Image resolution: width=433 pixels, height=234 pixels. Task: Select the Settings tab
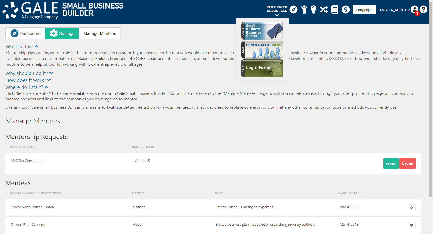[x=62, y=33]
